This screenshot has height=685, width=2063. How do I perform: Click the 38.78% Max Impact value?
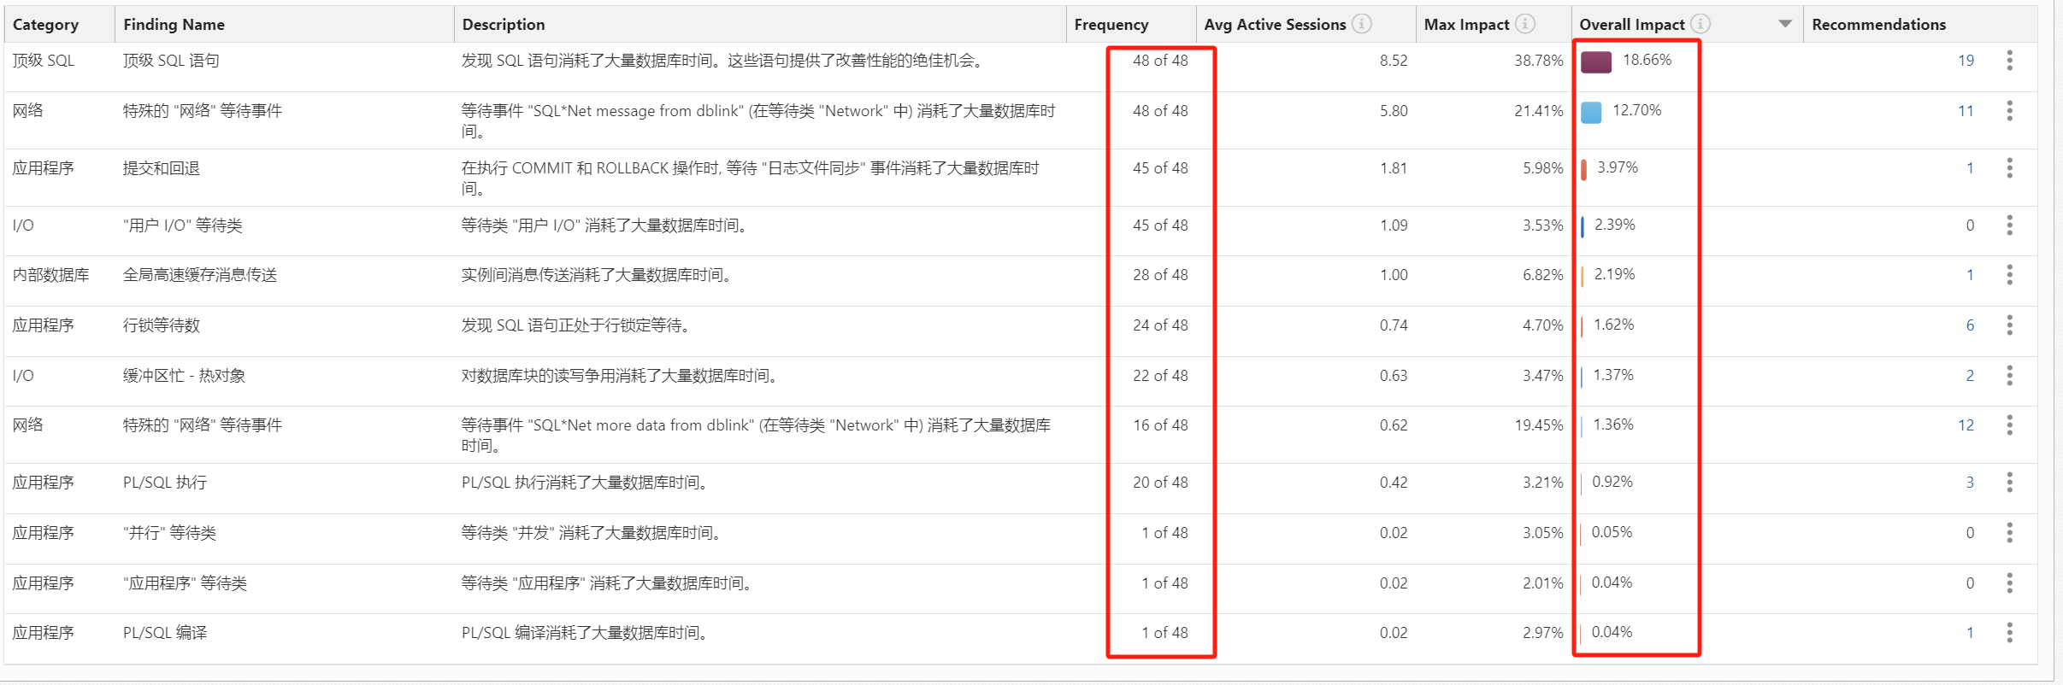[1538, 61]
